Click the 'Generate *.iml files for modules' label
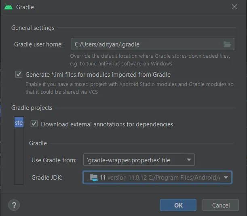The width and height of the screenshot is (247, 216). coord(98,75)
